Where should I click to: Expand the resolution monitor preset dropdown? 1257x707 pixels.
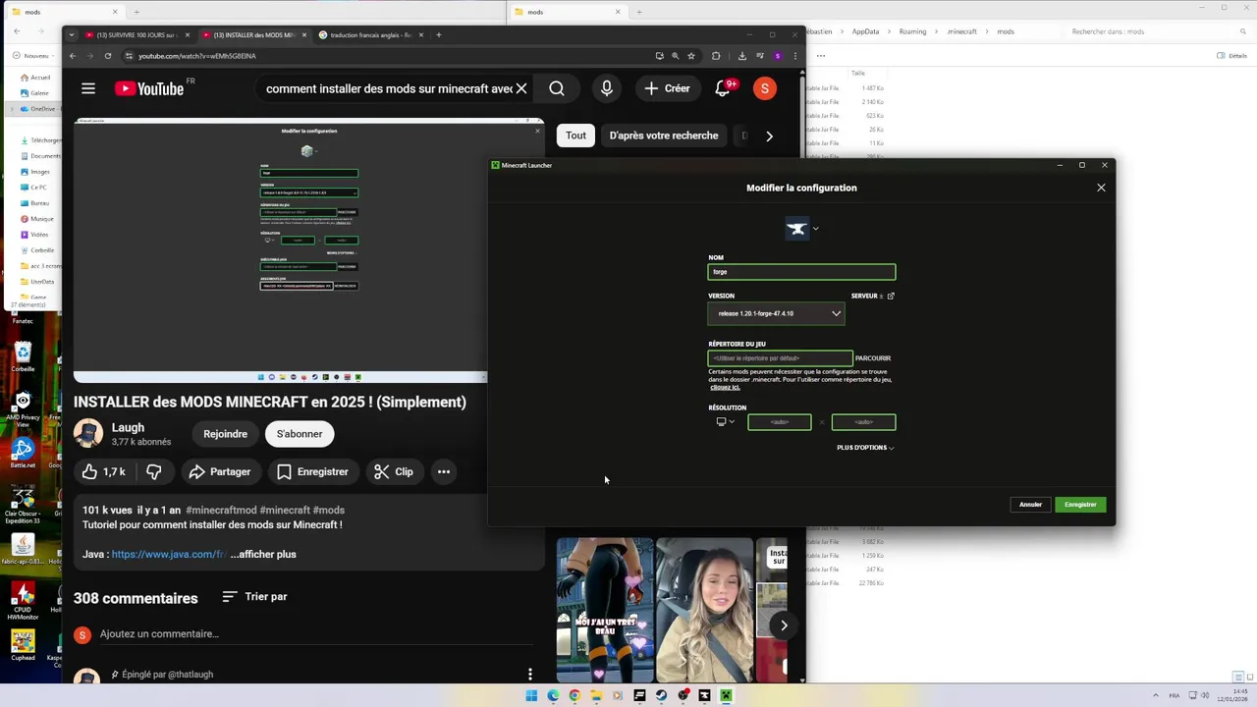[725, 422]
